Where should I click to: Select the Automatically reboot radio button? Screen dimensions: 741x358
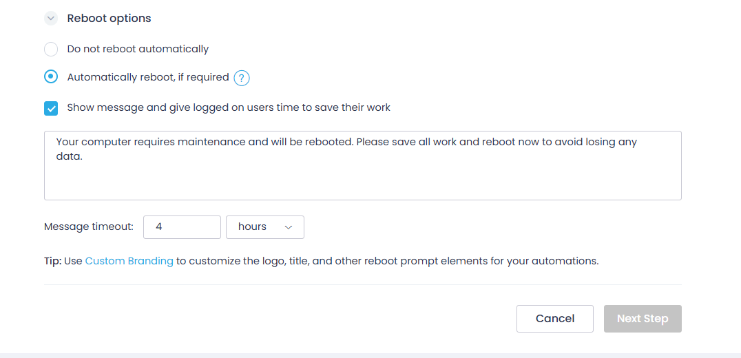click(51, 77)
